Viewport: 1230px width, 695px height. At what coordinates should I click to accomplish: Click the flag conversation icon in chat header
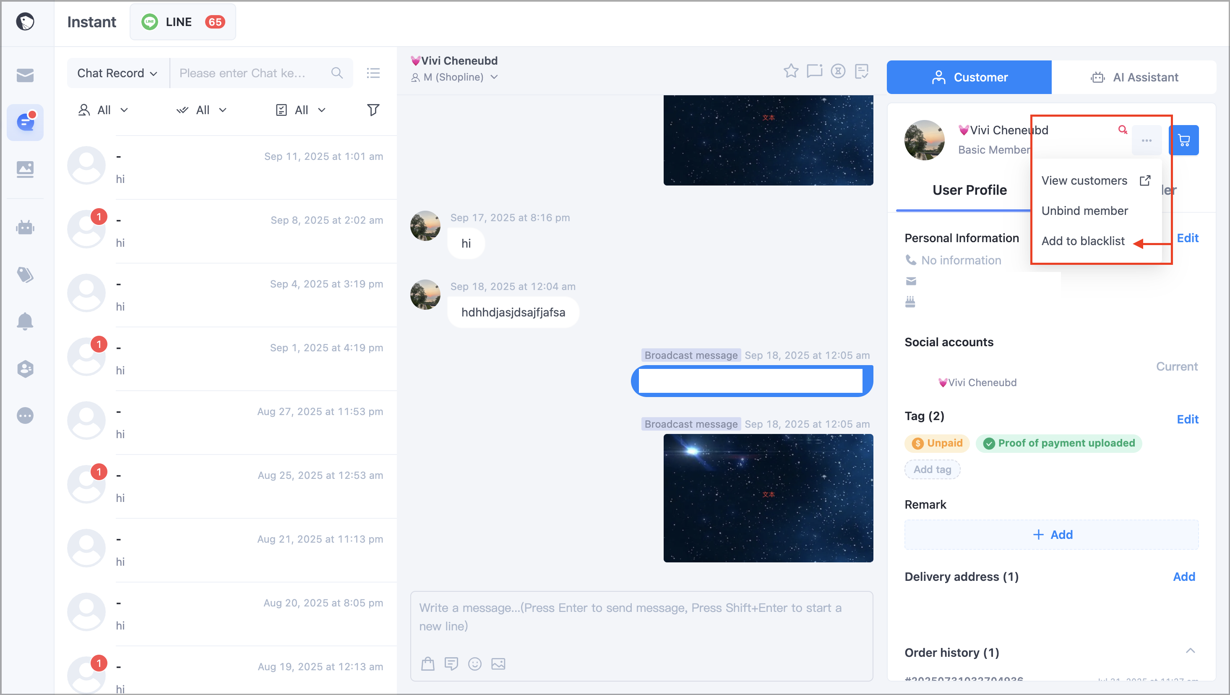pos(814,71)
